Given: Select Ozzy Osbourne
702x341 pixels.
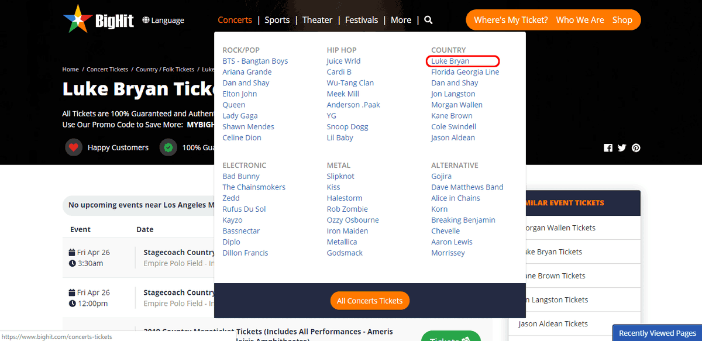Looking at the screenshot, I should click(353, 220).
